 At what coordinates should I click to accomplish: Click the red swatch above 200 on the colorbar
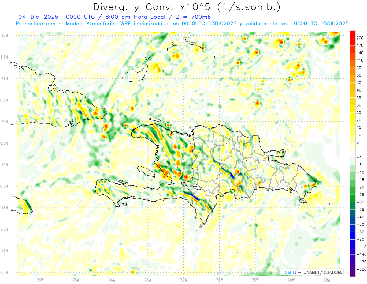point(353,34)
